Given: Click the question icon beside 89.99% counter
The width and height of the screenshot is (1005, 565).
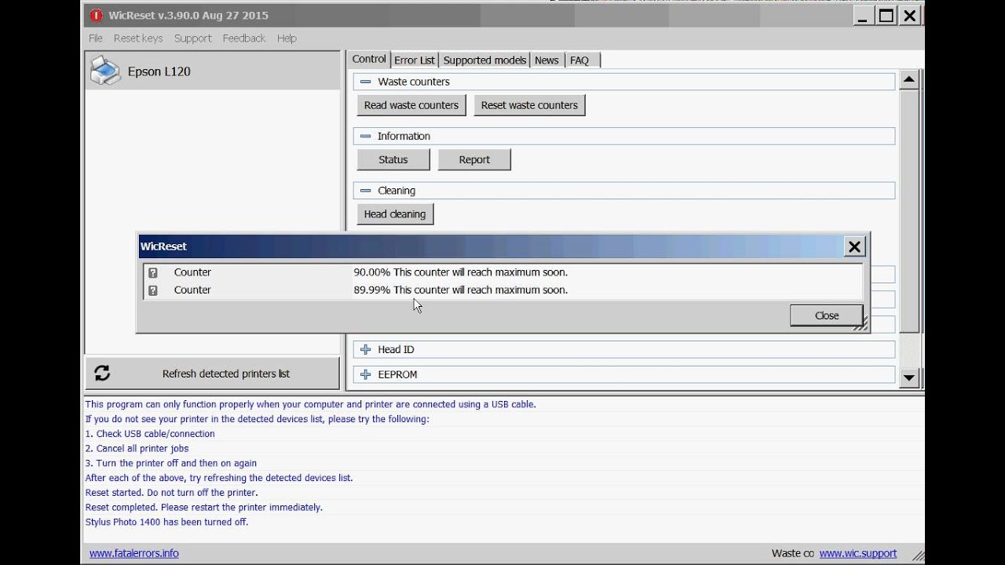Looking at the screenshot, I should click(153, 290).
